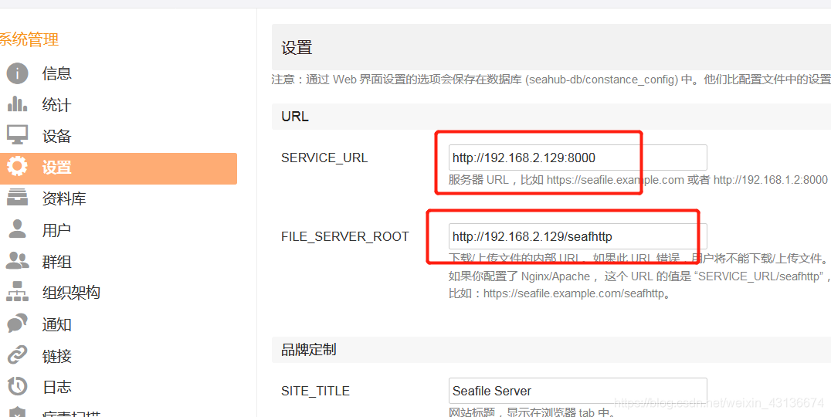Click the Nginx/Apache hint line
The image size is (831, 417).
tap(639, 276)
